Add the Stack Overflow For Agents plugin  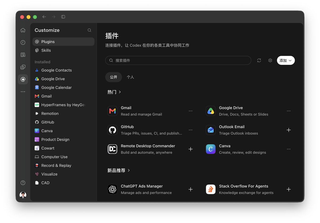pos(289,189)
